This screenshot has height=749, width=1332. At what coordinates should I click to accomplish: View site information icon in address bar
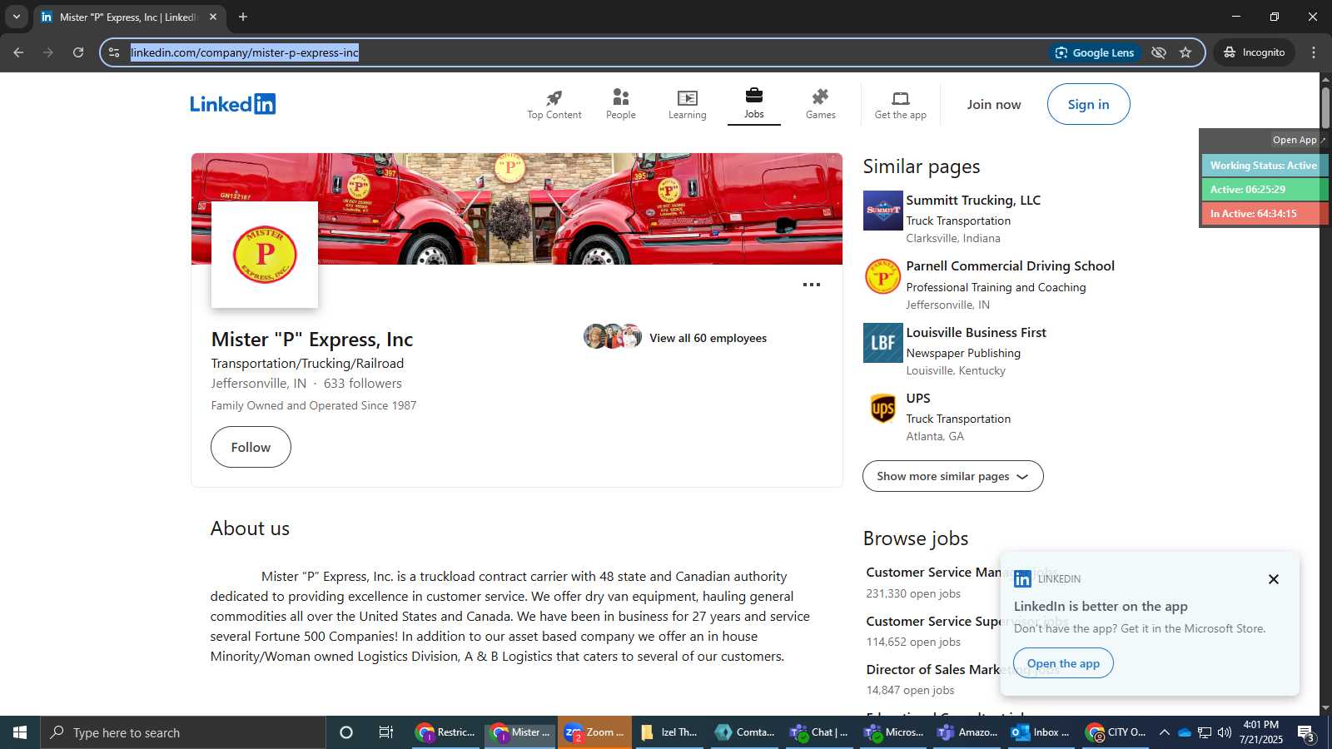coord(114,52)
